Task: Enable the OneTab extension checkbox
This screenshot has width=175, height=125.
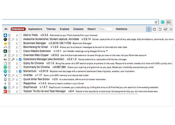Action: point(20,75)
